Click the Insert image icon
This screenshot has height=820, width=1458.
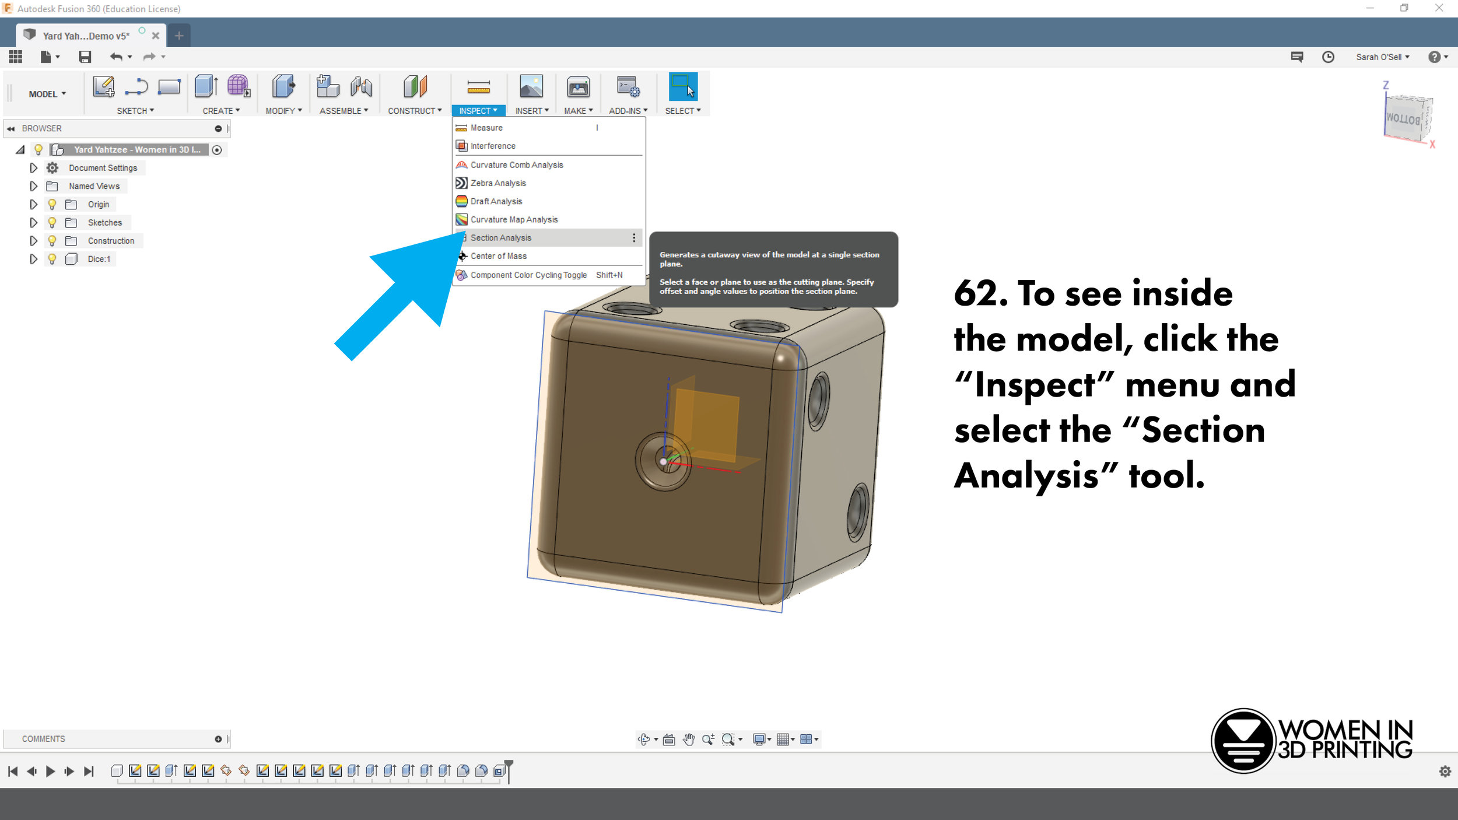(531, 86)
